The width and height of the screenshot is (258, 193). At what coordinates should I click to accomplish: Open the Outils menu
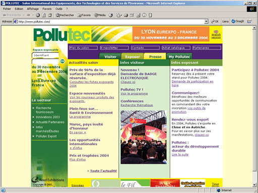tap(59, 9)
